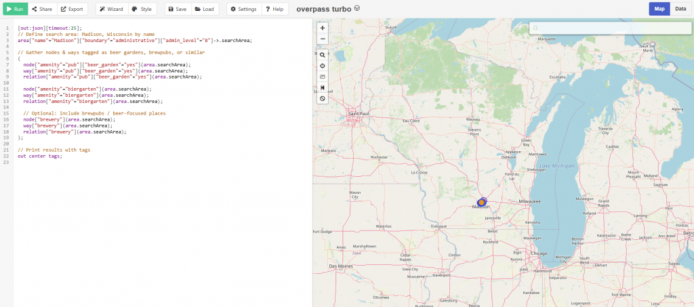The width and height of the screenshot is (694, 307).
Task: Click the map zoom out minus button
Action: [x=323, y=39]
